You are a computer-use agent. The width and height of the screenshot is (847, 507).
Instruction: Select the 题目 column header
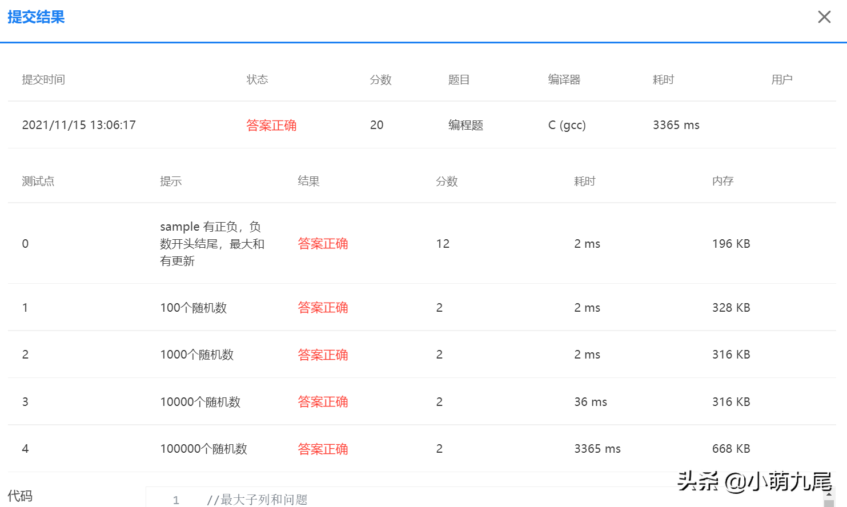[459, 79]
